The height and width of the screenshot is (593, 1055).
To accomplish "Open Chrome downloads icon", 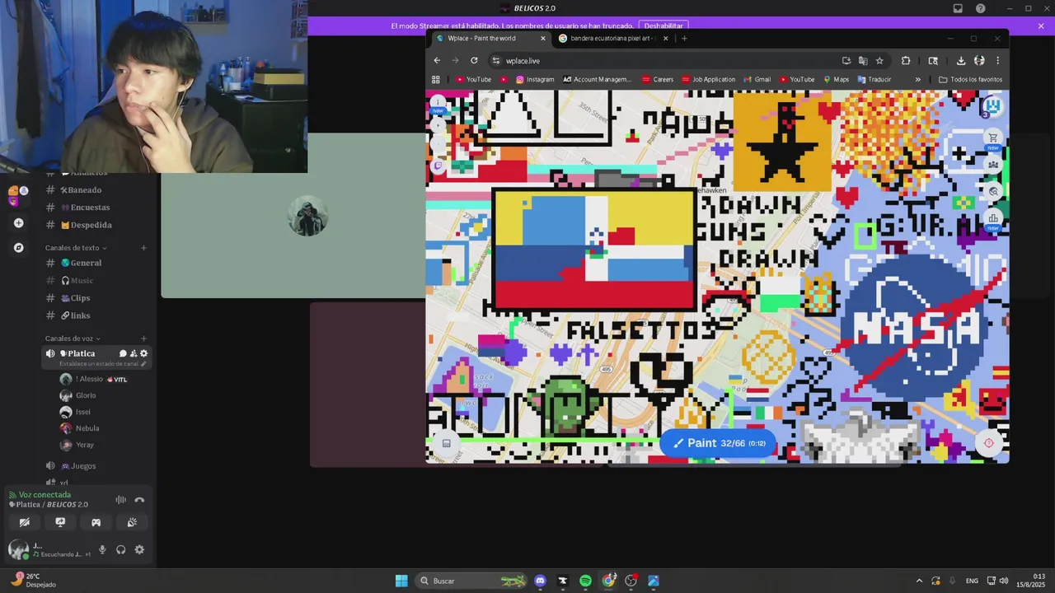I will click(x=961, y=60).
